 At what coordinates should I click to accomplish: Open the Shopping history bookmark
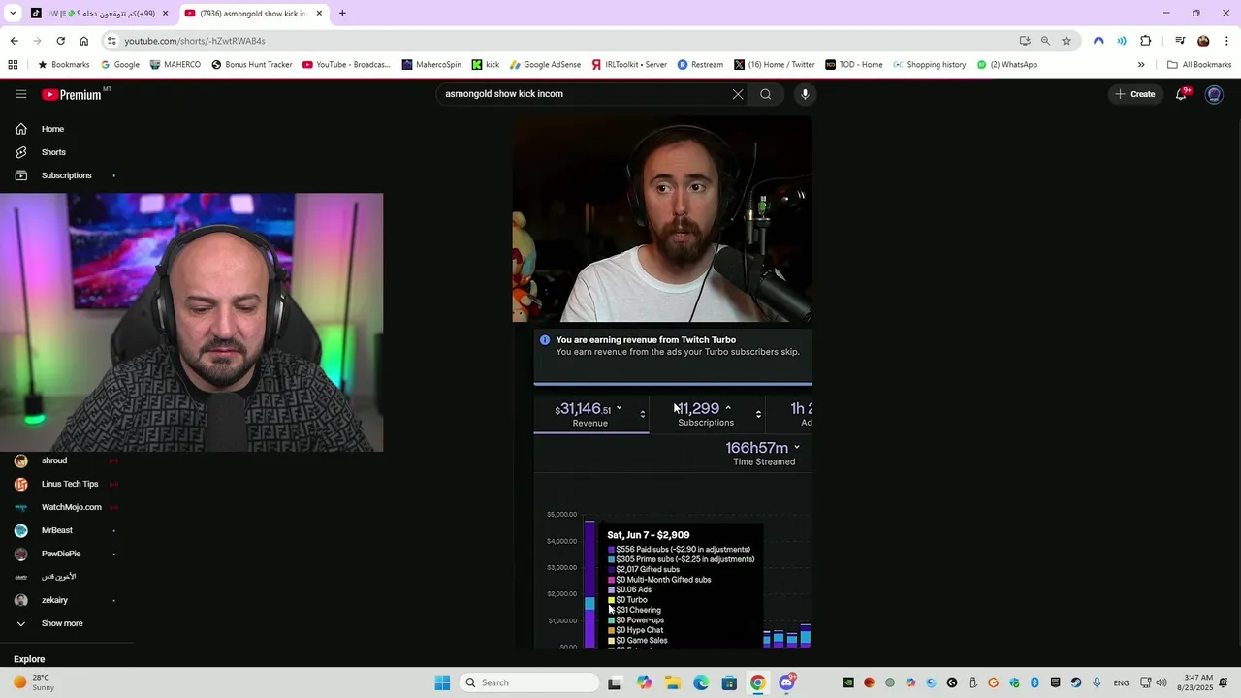(929, 65)
